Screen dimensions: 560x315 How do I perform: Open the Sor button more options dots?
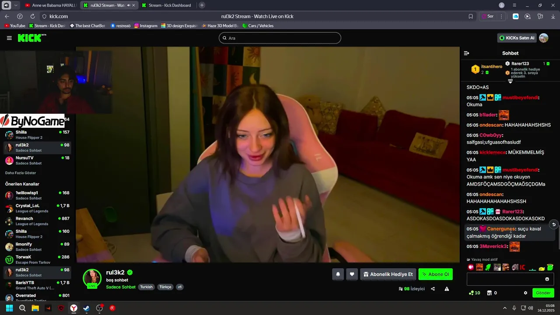[501, 16]
